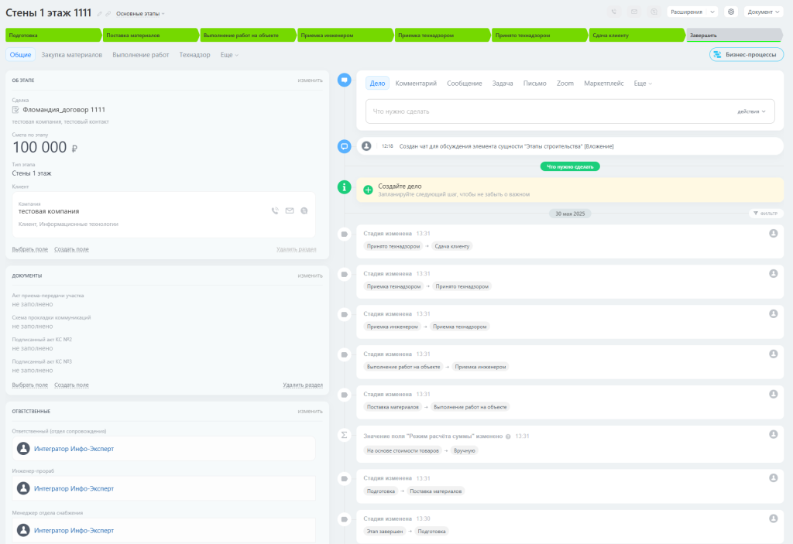Copy the link using the chain icon by the title
793x544 pixels.
point(108,14)
